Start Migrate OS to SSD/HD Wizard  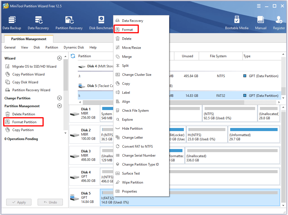tap(31, 67)
